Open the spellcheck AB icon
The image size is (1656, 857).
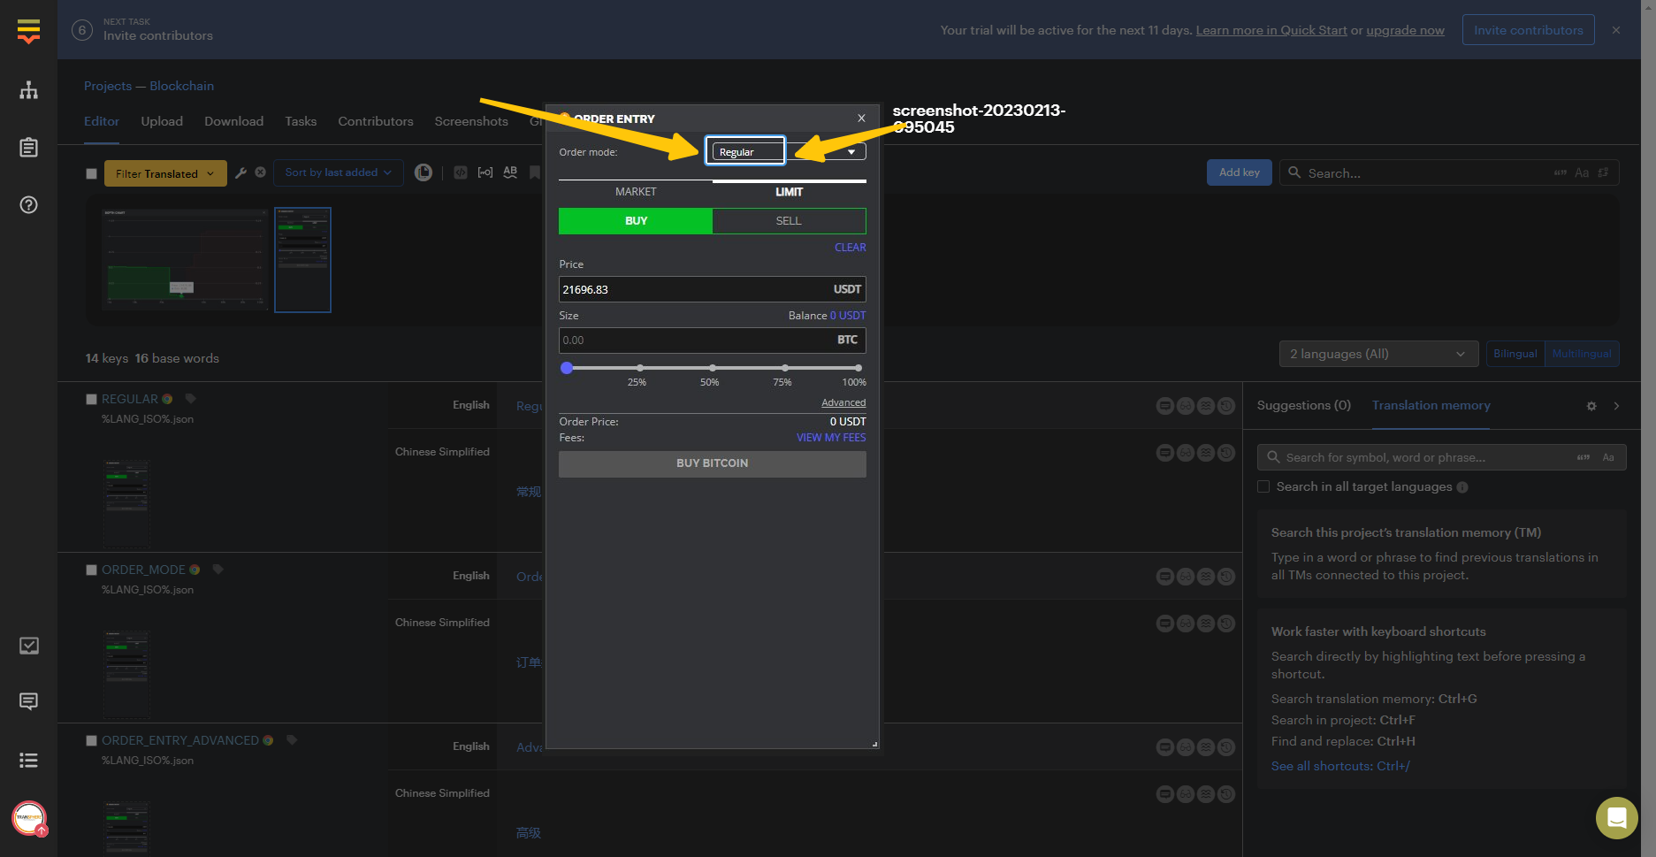(x=510, y=172)
